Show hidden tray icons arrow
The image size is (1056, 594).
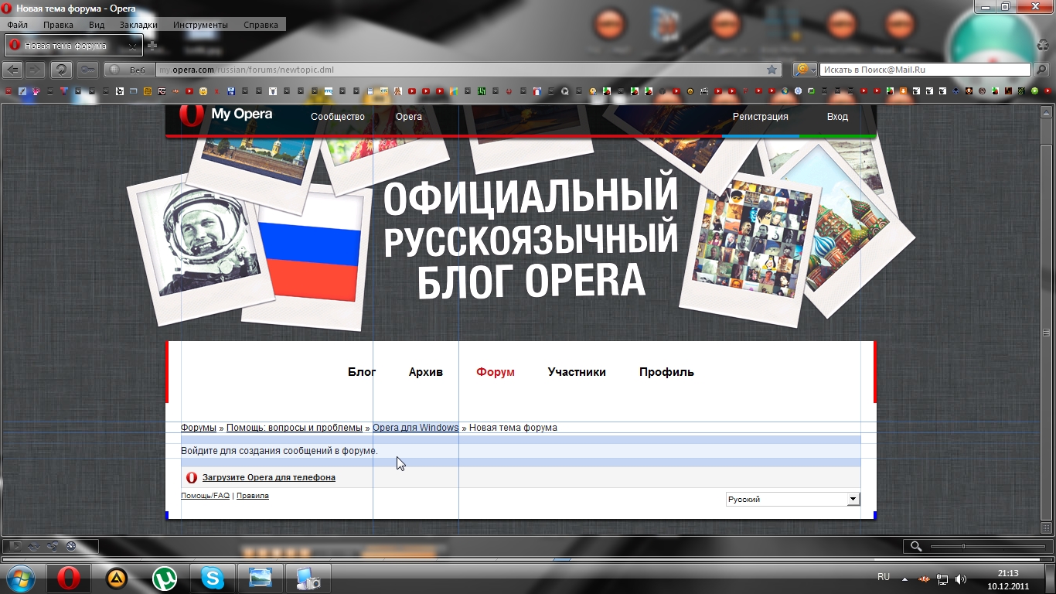pyautogui.click(x=904, y=579)
